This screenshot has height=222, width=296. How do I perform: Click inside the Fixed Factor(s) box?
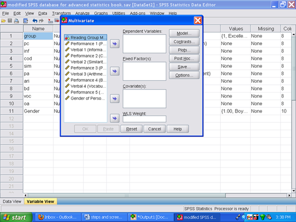(144, 71)
